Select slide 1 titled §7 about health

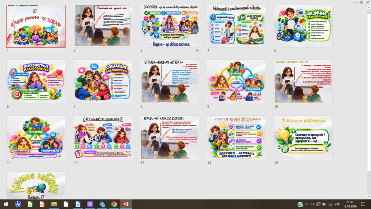click(36, 26)
